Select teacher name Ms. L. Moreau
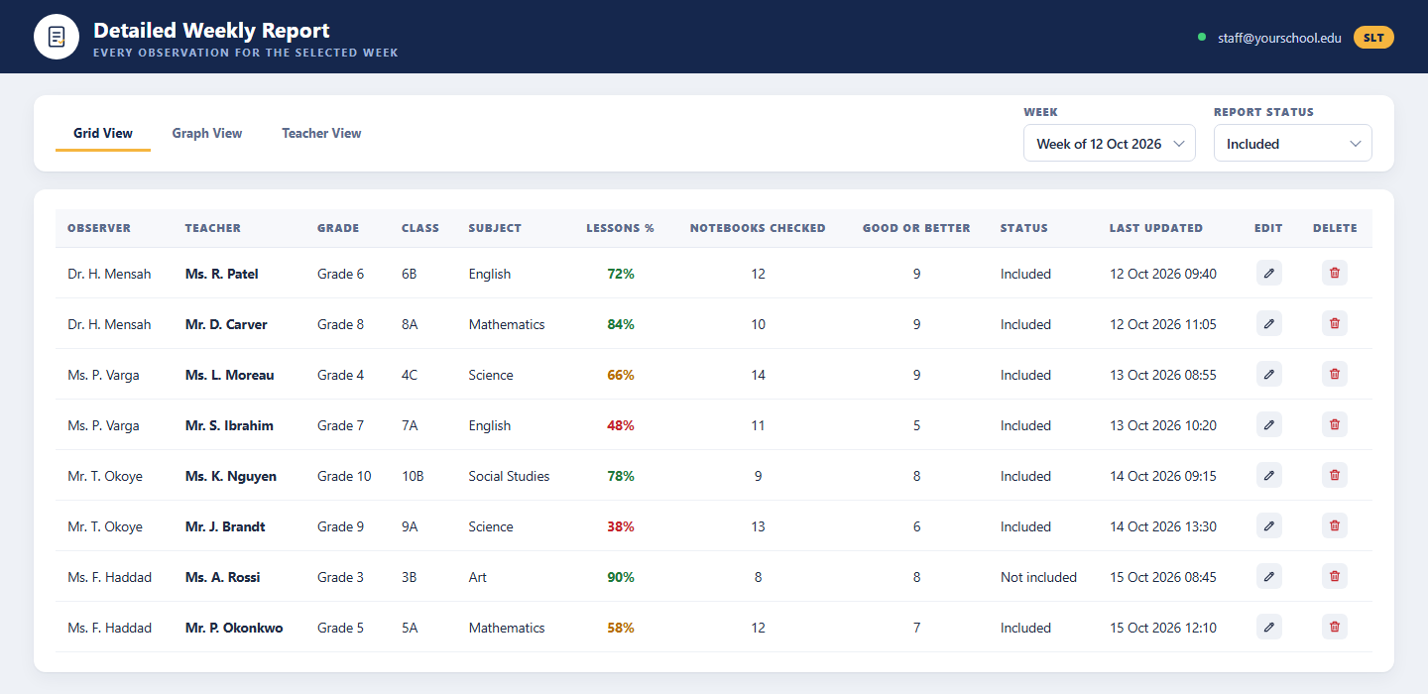The height and width of the screenshot is (694, 1428). click(x=230, y=375)
